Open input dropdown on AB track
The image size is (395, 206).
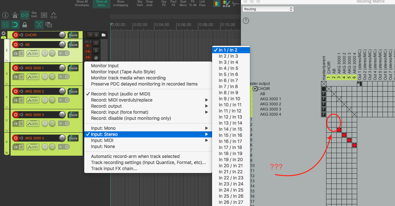click(x=64, y=54)
